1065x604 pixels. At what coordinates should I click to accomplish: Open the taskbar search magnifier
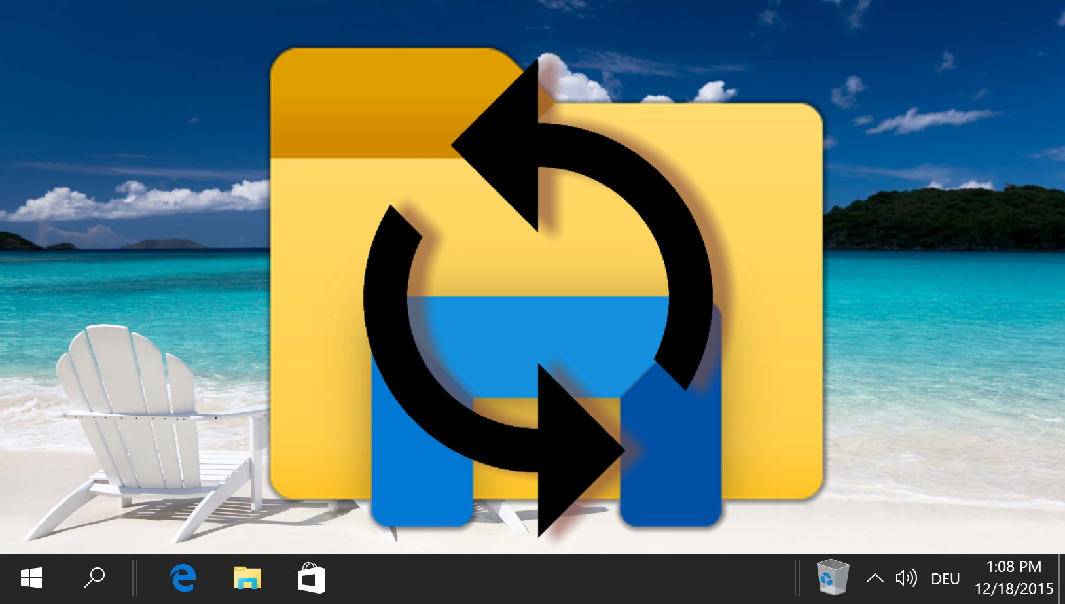(94, 578)
